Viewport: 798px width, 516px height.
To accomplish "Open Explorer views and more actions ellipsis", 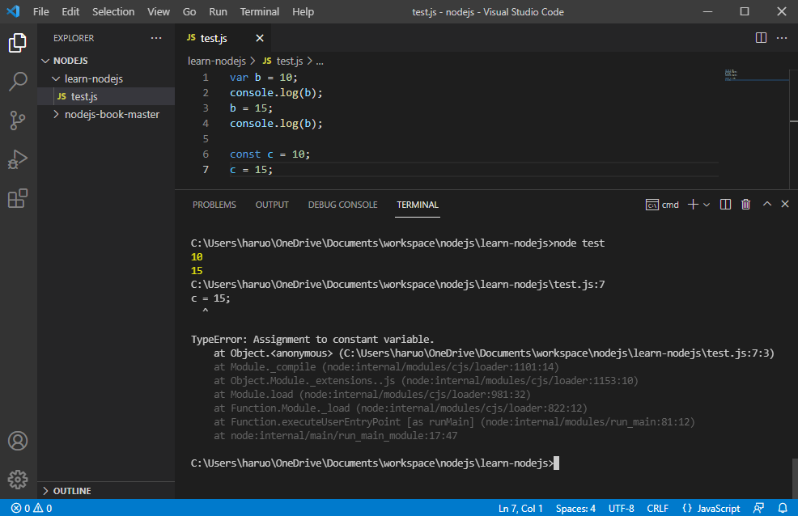I will coord(156,38).
